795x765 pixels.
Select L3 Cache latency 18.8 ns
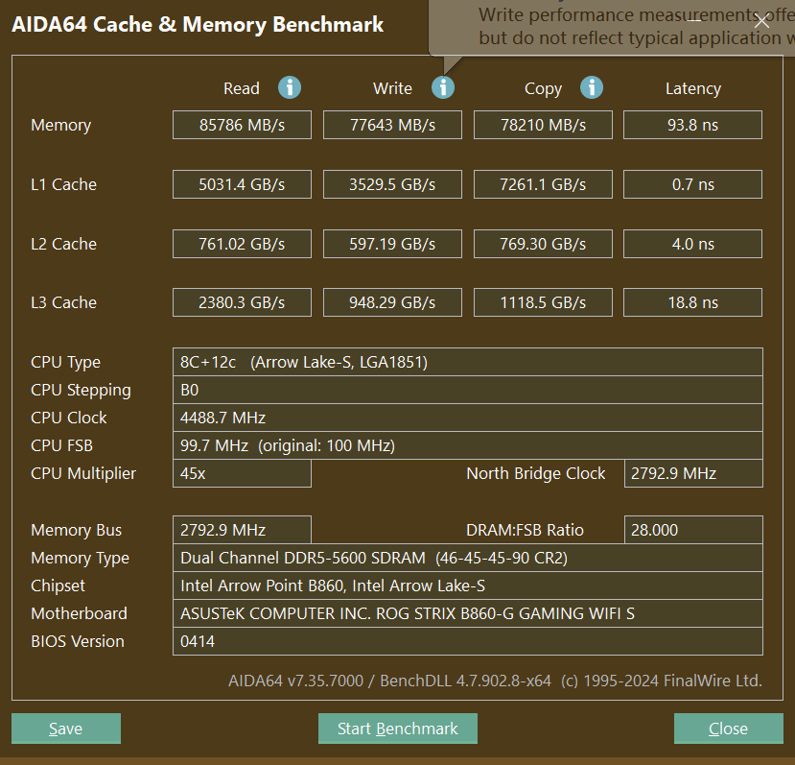pyautogui.click(x=692, y=302)
